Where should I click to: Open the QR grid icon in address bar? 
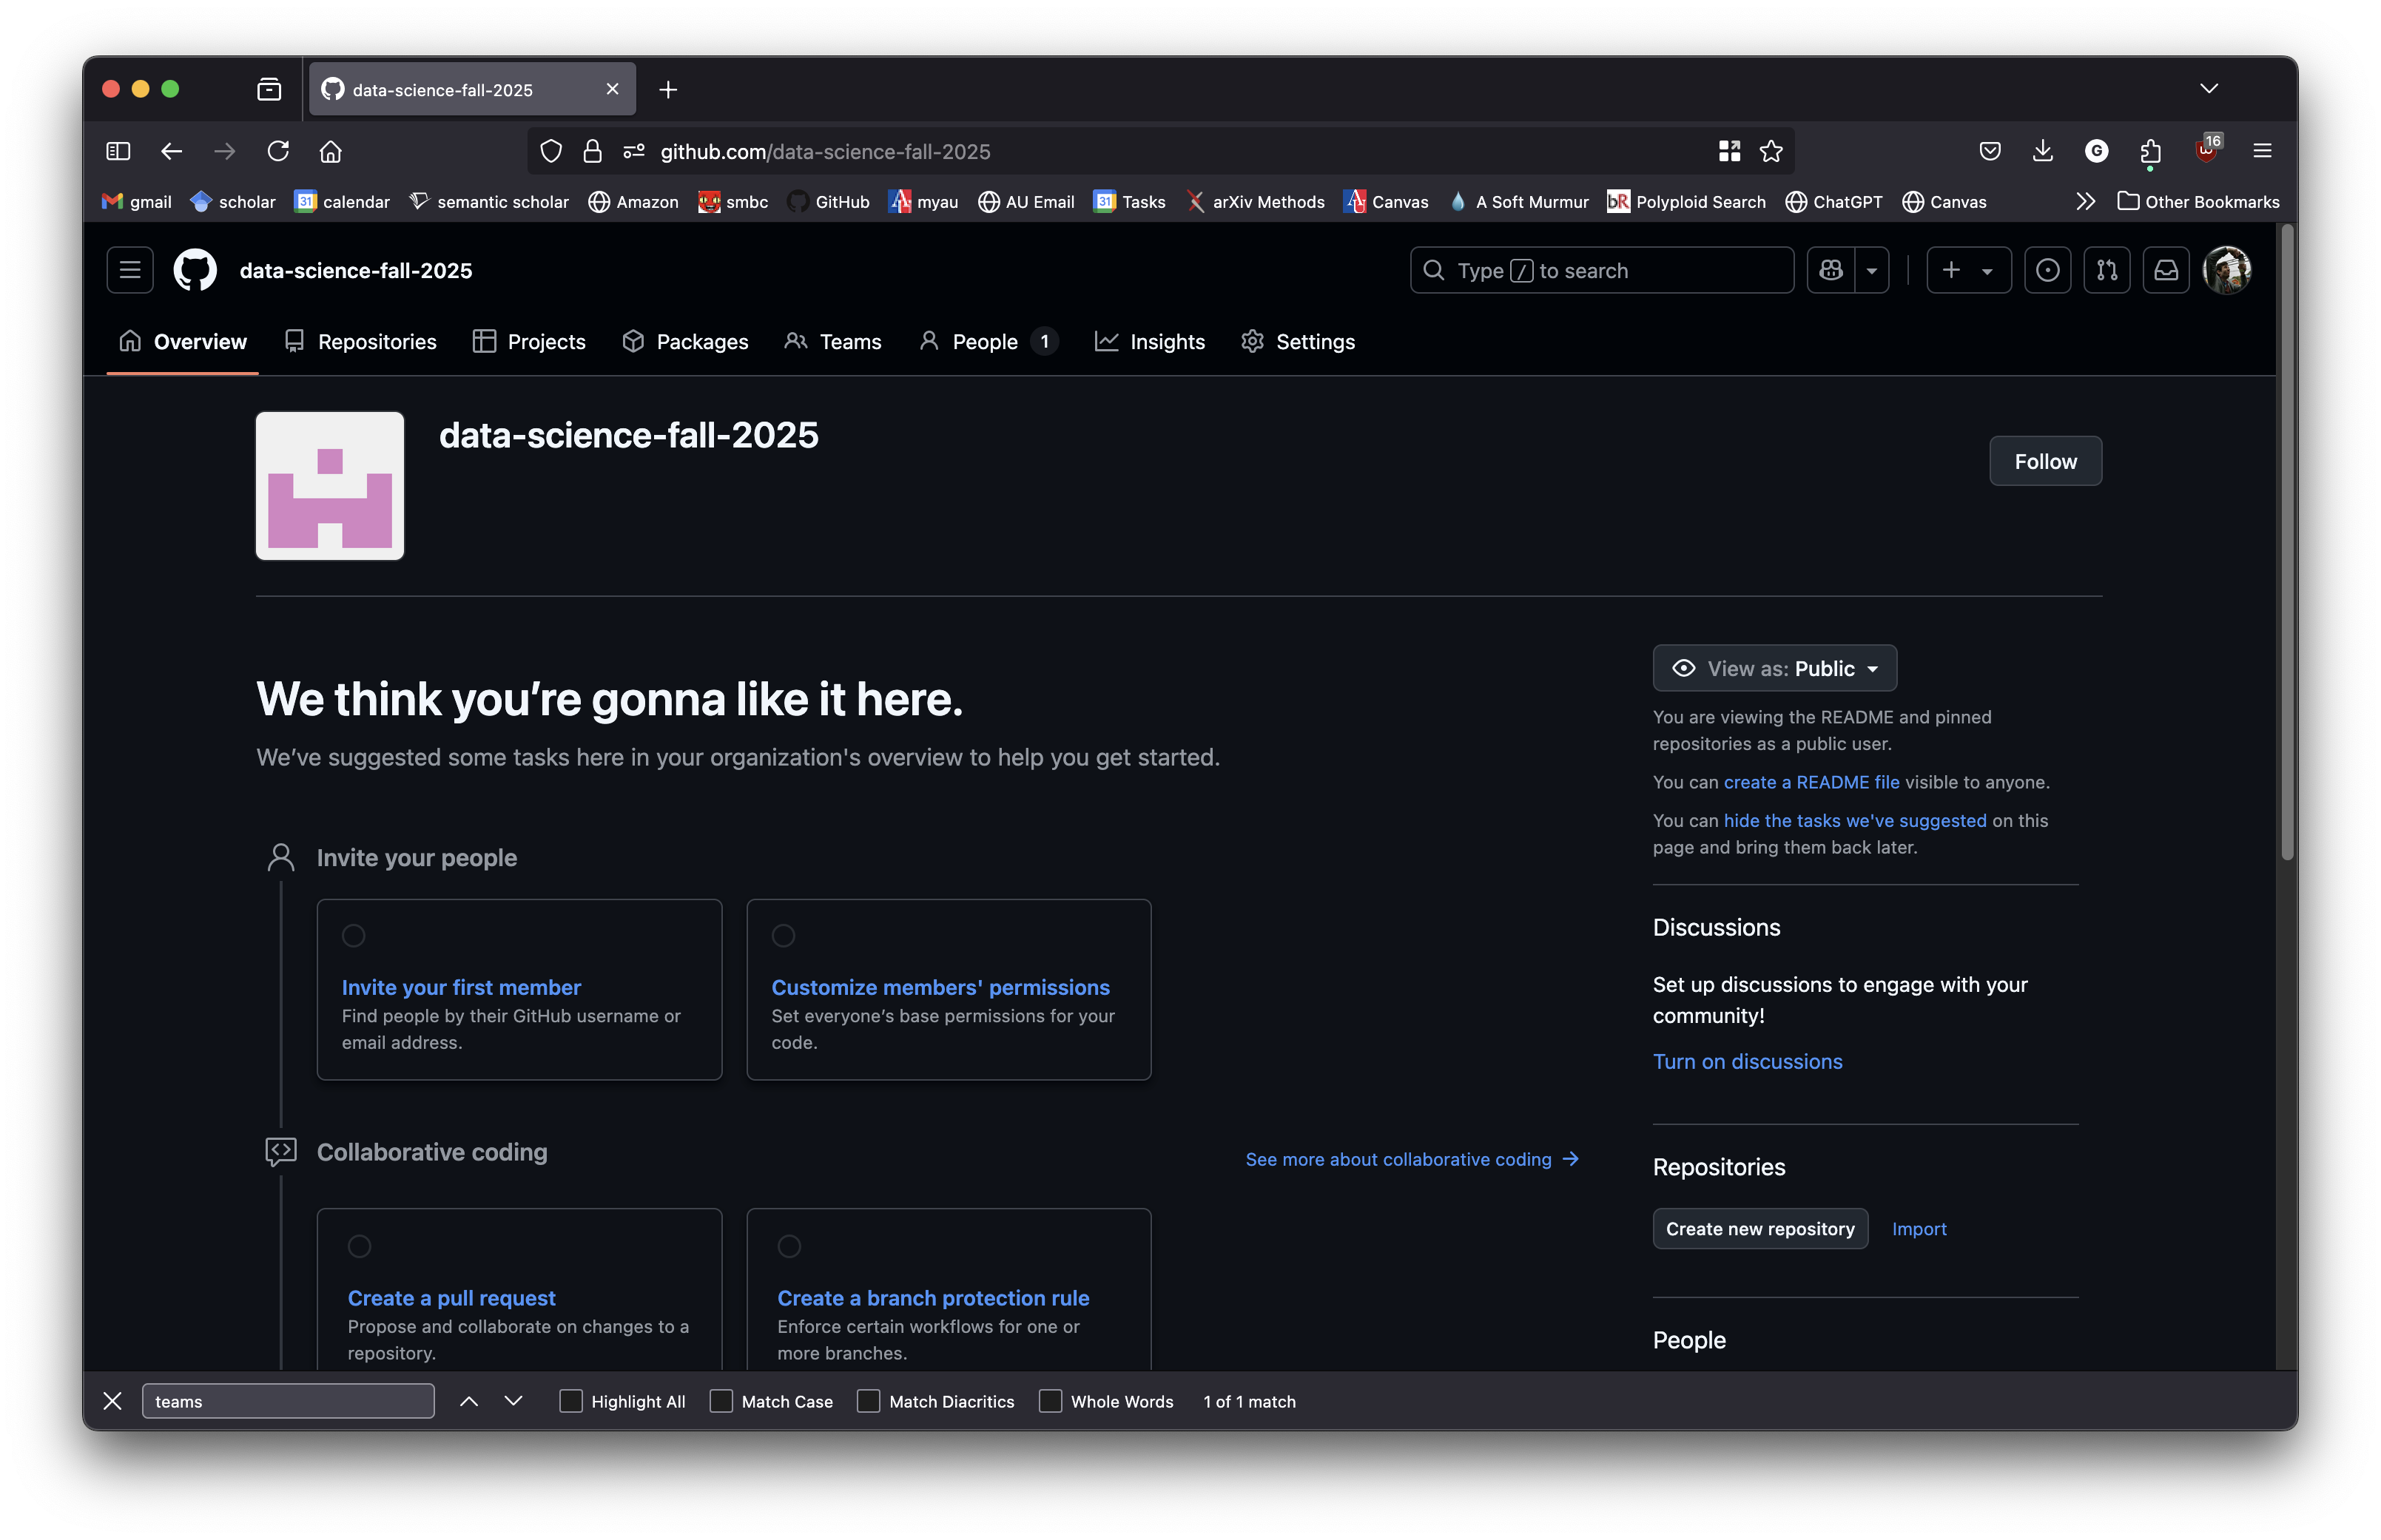pos(1729,151)
